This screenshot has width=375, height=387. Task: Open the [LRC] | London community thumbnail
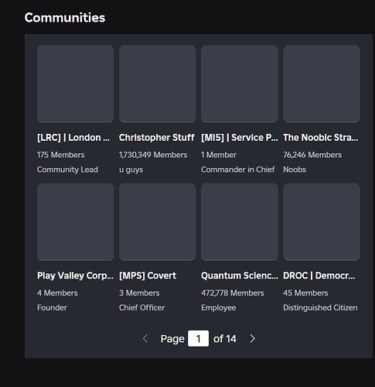pyautogui.click(x=76, y=84)
